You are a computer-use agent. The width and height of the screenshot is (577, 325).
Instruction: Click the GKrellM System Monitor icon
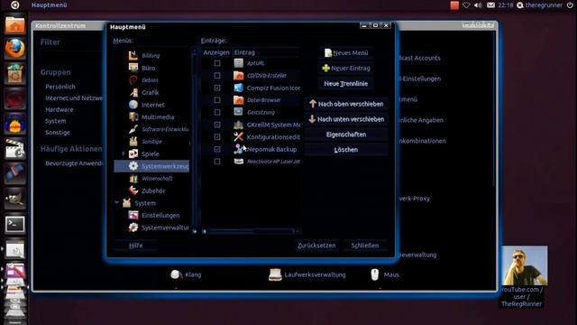(x=238, y=125)
